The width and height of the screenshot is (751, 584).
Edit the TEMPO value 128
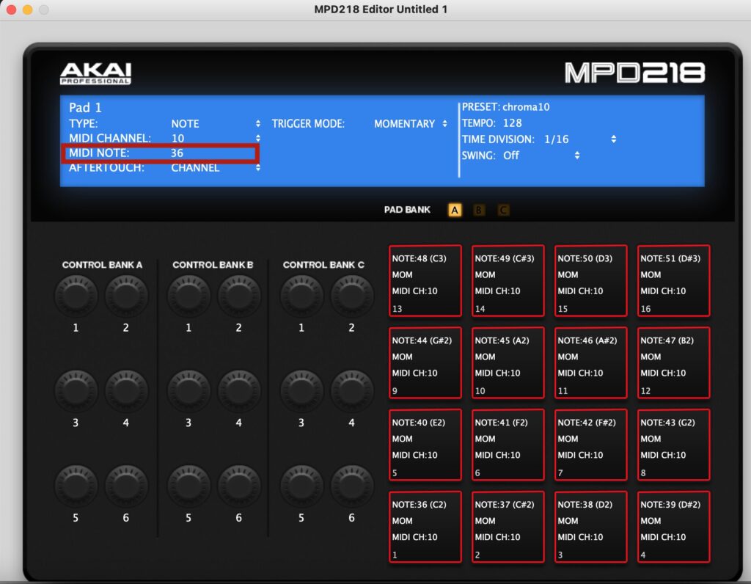[x=512, y=123]
